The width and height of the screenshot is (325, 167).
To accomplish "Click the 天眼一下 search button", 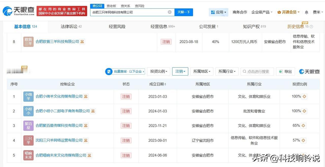I will [x=184, y=12].
